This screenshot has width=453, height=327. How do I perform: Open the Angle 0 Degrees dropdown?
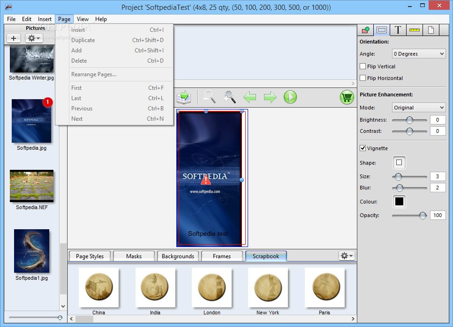(x=419, y=54)
